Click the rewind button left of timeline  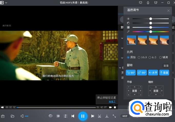click(2, 107)
